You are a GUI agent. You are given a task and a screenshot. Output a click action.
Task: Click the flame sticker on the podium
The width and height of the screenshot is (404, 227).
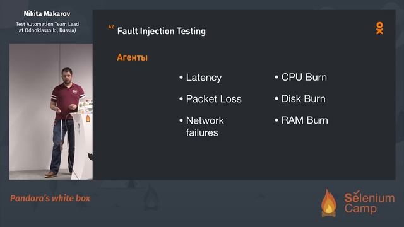(x=88, y=119)
